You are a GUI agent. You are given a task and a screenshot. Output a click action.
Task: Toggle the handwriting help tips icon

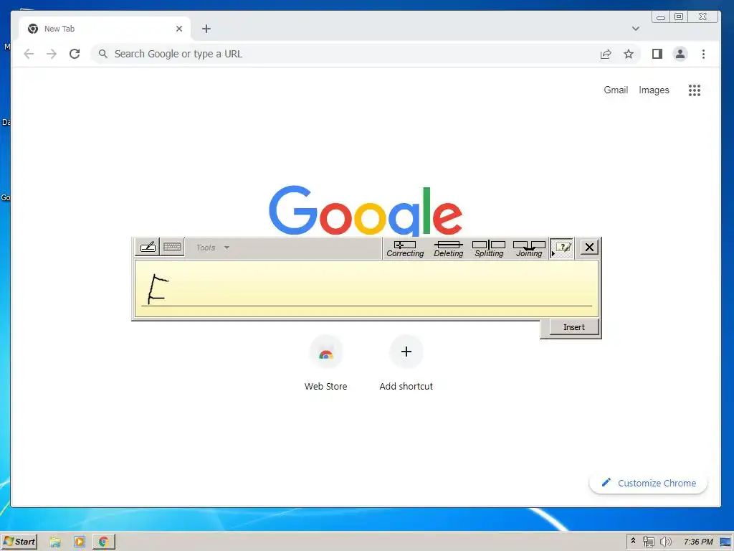[562, 248]
